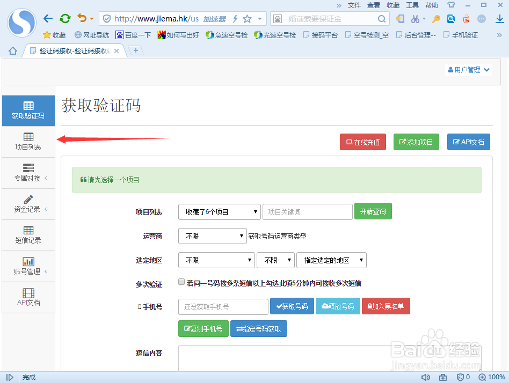Enable the 多次验证 checkbox

tap(181, 281)
